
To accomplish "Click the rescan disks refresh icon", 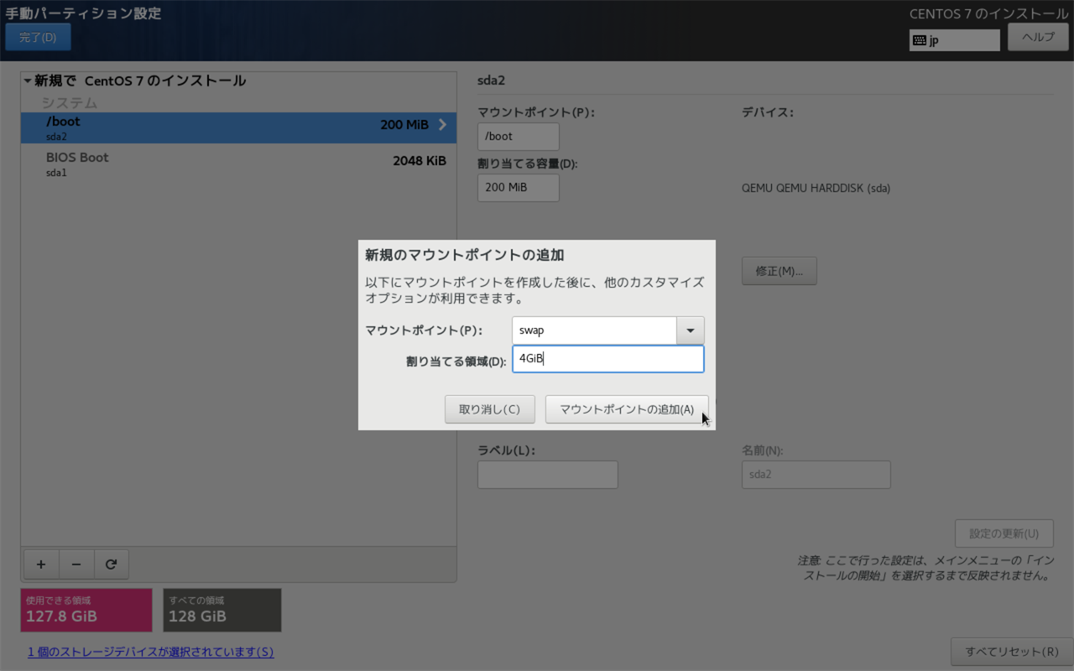I will [112, 564].
